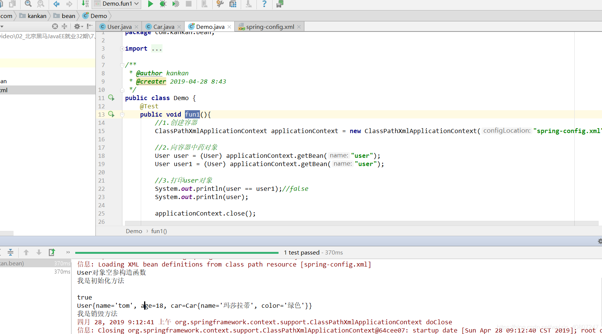
Task: Click the run test gutter icon on line 13
Action: pos(111,114)
